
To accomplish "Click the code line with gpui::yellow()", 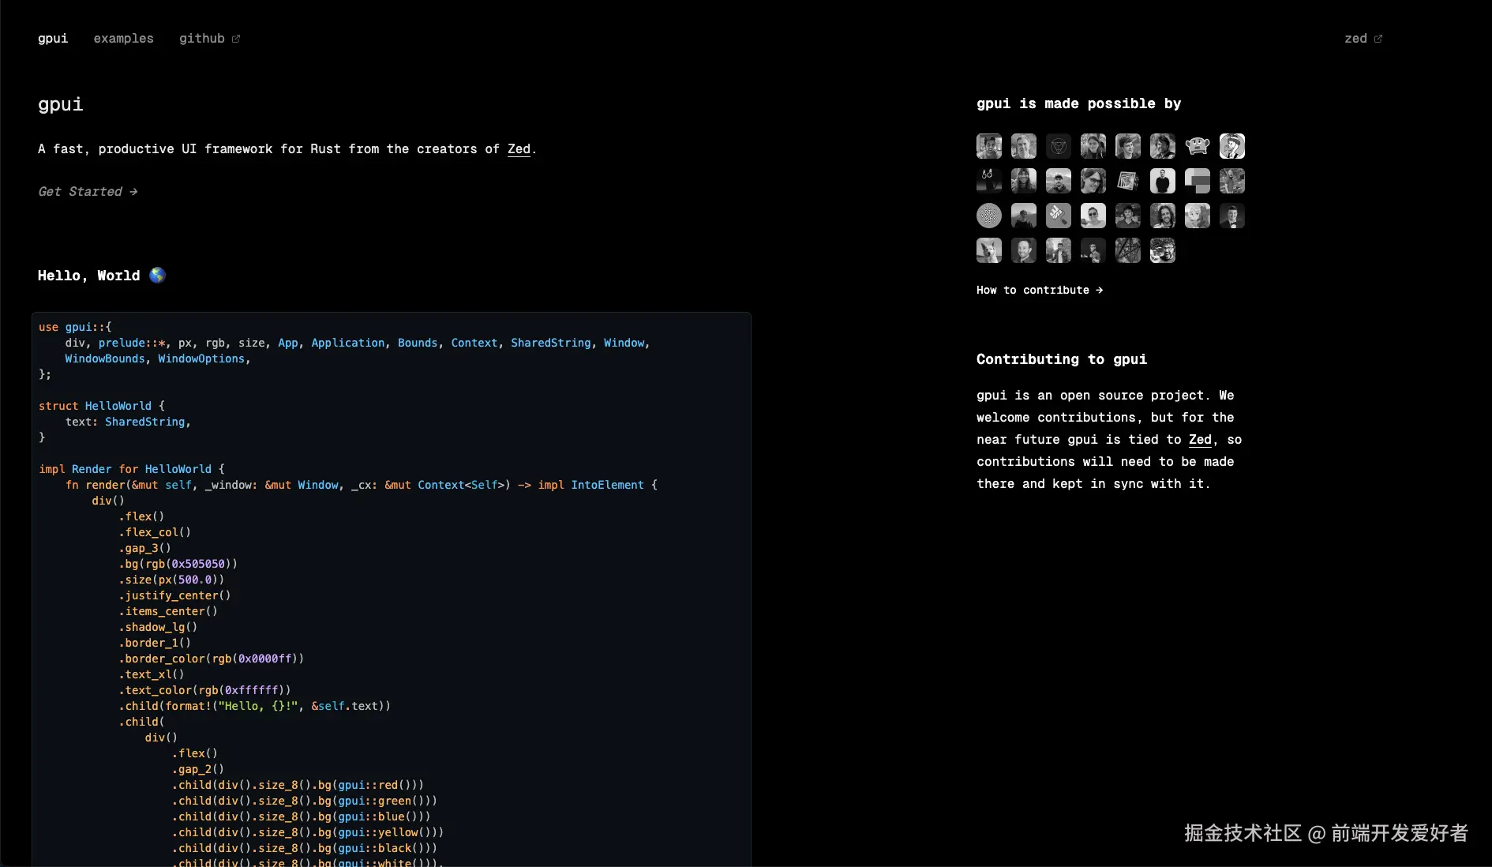I will click(308, 832).
